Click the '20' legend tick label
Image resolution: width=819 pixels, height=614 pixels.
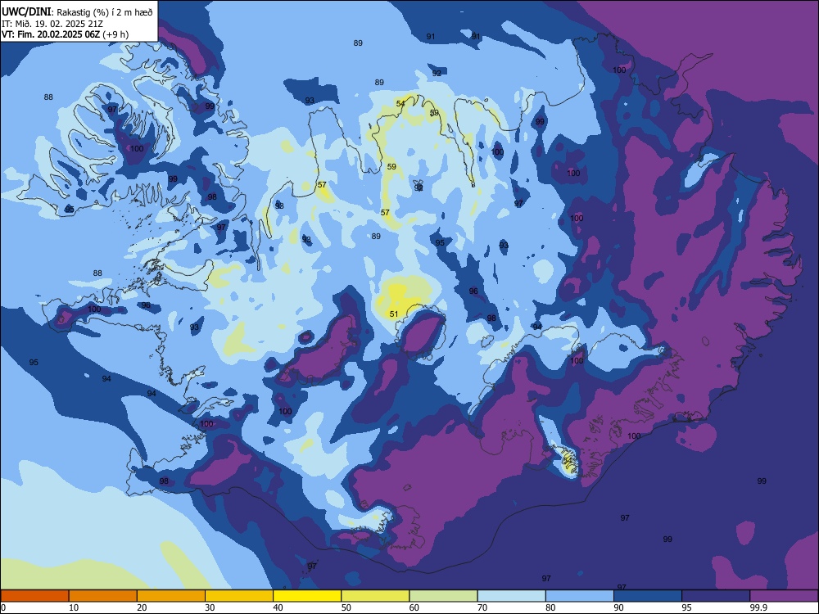142,607
